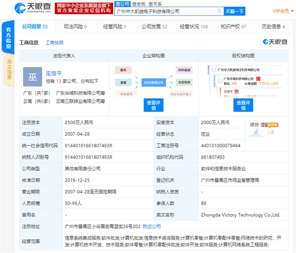Image resolution: width=296 pixels, height=253 pixels.
Task: Click the 附近公司 link beside the address
Action: (x=152, y=226)
